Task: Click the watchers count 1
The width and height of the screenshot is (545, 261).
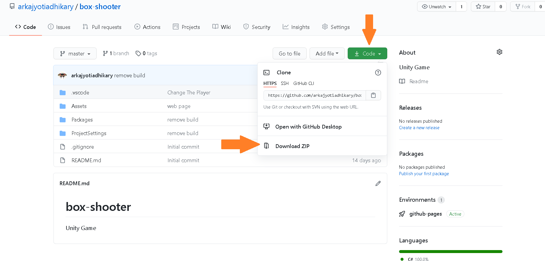Action: coord(461,6)
